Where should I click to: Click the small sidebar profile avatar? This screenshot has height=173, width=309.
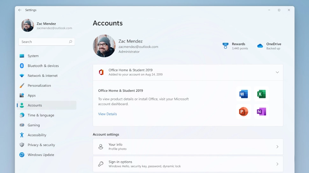pyautogui.click(x=28, y=25)
